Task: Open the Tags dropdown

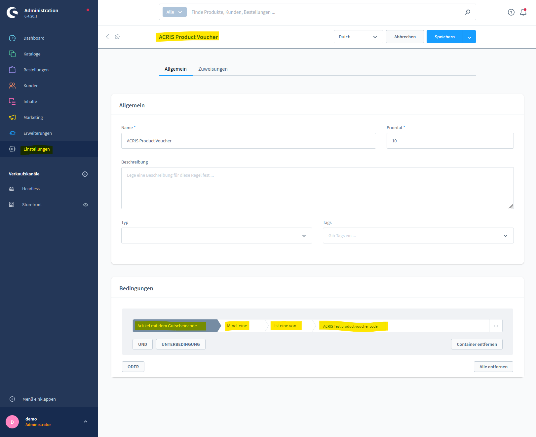Action: point(418,236)
